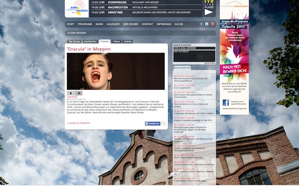The height and width of the screenshot is (186, 299).
Task: Click the 'Talente 2015' banner heading
Action: tap(233, 26)
